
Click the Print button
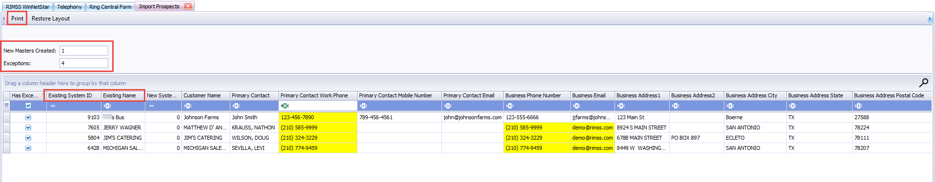click(x=17, y=18)
